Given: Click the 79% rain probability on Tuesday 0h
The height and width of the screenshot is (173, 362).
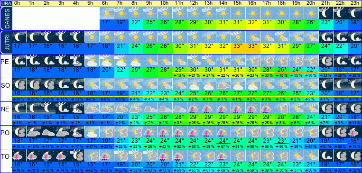Looking at the screenshot, I should tap(19, 171).
